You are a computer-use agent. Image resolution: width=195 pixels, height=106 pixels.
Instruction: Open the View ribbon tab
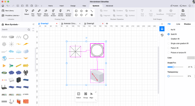pos(84,6)
